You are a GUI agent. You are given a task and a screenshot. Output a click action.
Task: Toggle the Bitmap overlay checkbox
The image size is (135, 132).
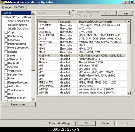6,98
